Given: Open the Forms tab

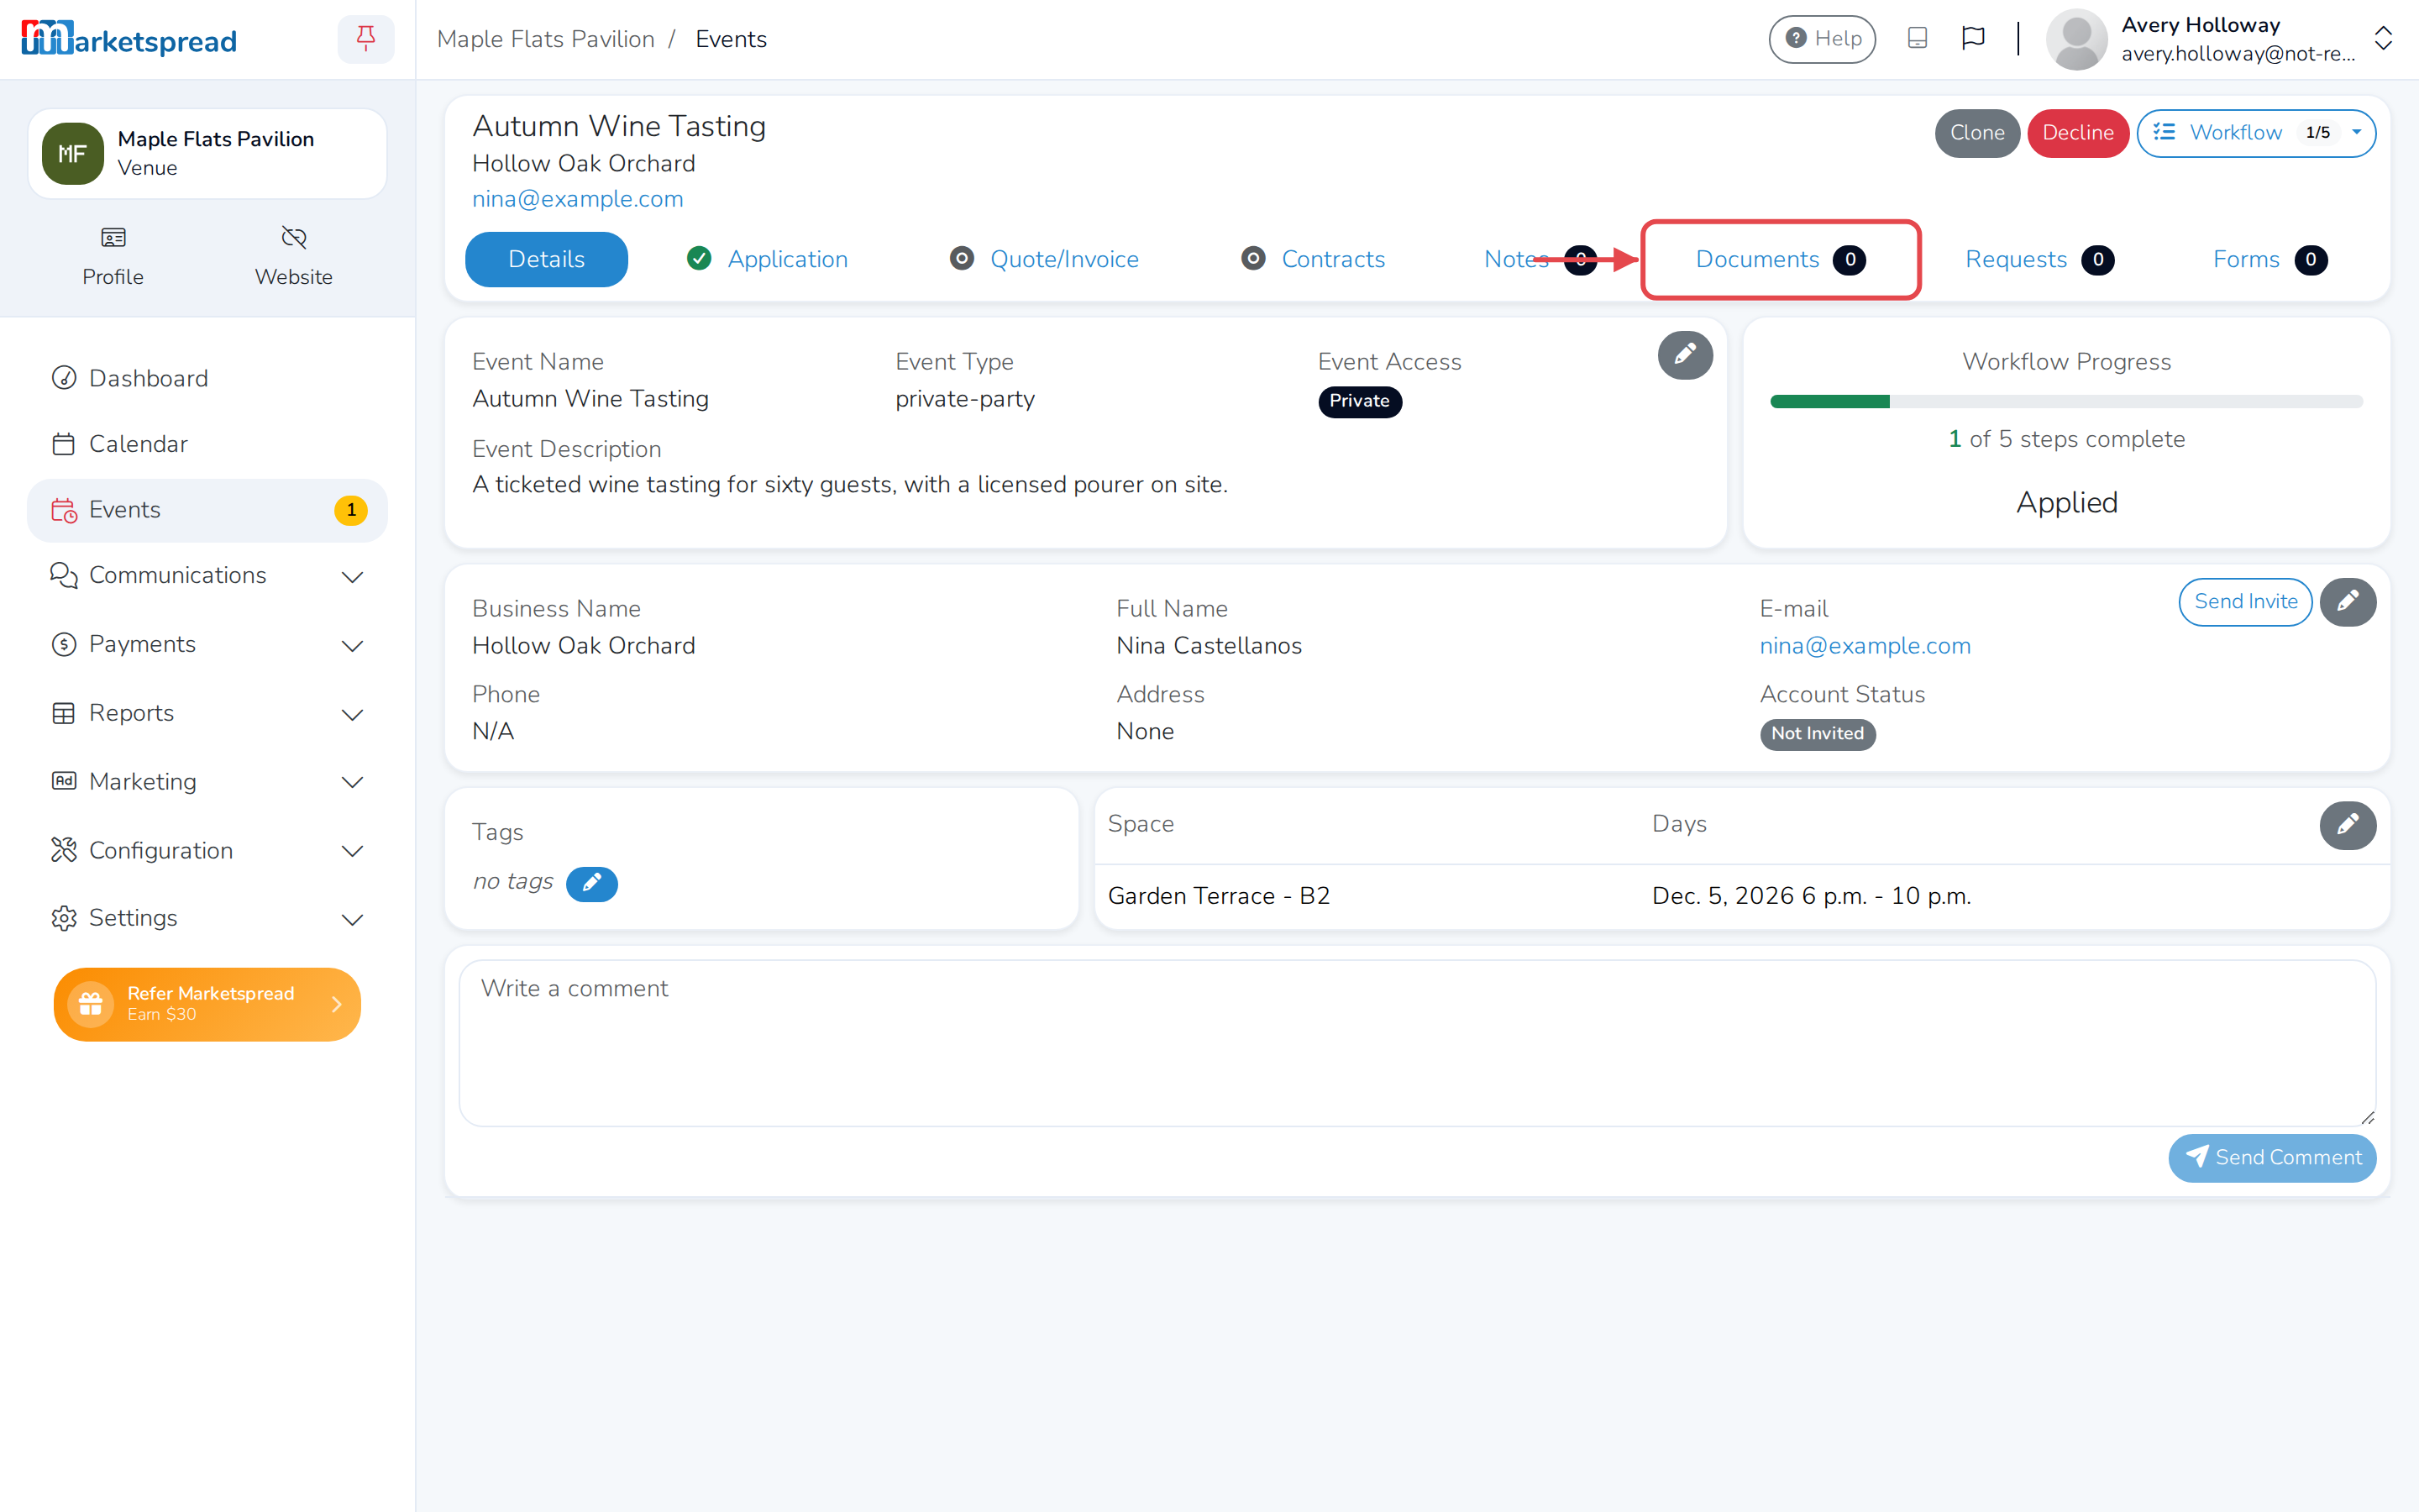Looking at the screenshot, I should click(2269, 259).
